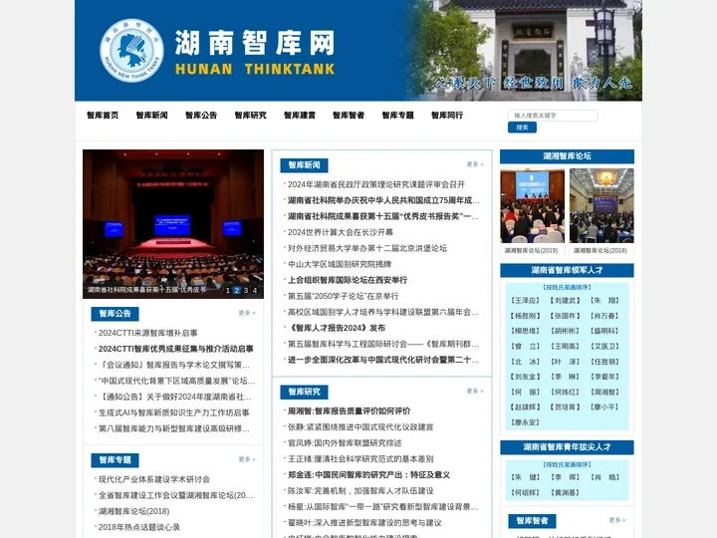Open news 上合组织智库国际论坛在西安举行

click(x=348, y=280)
